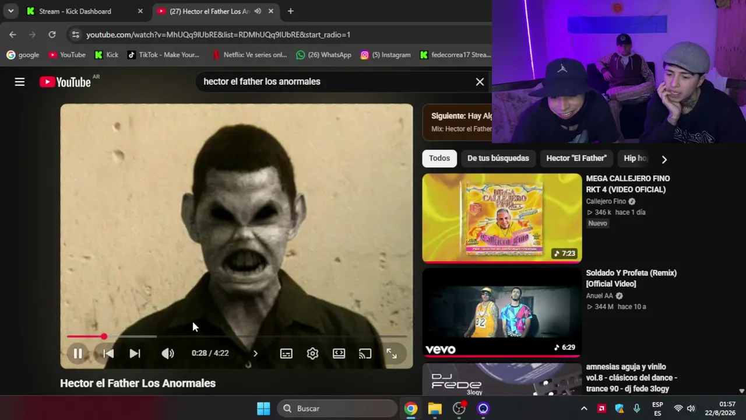Viewport: 746px width, 420px height.
Task: Switch to theater mode in the player
Action: click(339, 353)
